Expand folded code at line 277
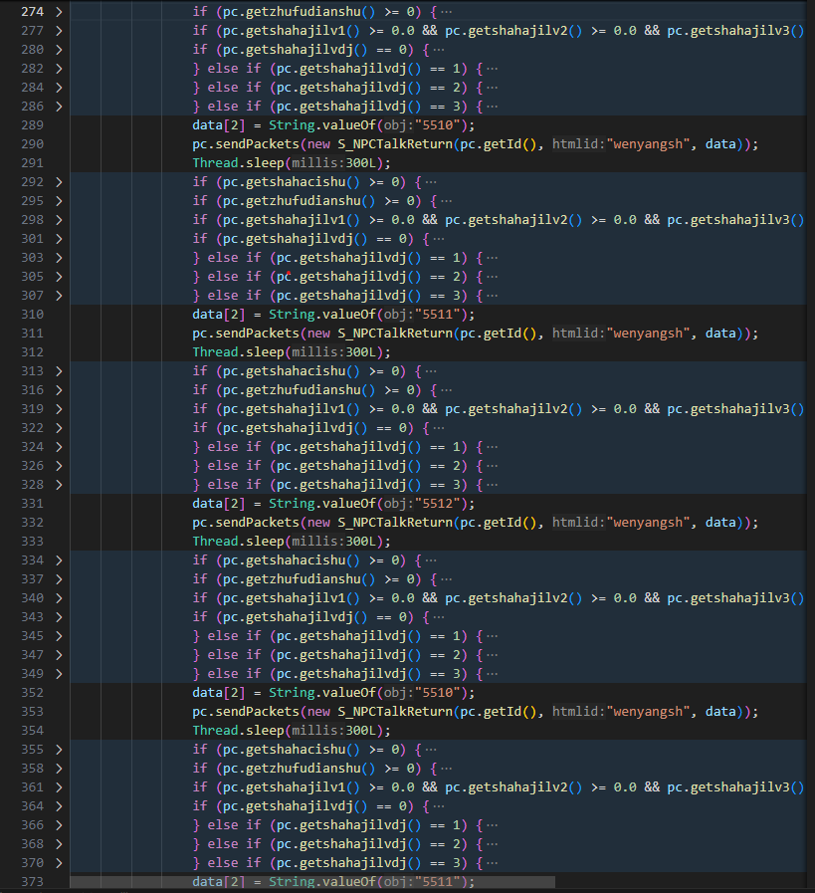 (59, 31)
